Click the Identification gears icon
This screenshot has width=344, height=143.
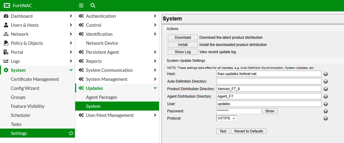(81, 34)
